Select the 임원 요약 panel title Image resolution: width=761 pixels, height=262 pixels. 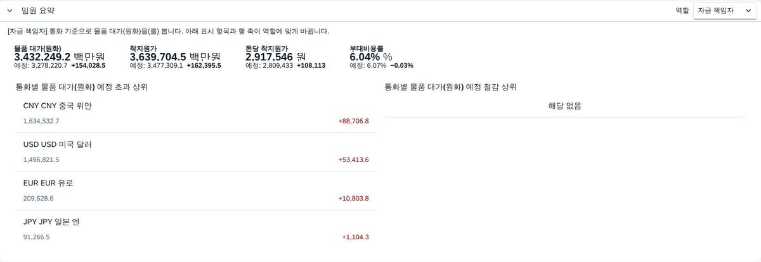[x=37, y=11]
